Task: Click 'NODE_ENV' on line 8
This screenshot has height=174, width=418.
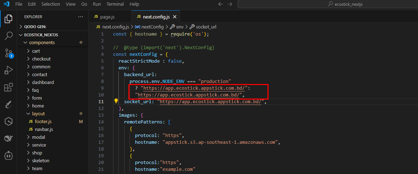Action: pos(173,81)
